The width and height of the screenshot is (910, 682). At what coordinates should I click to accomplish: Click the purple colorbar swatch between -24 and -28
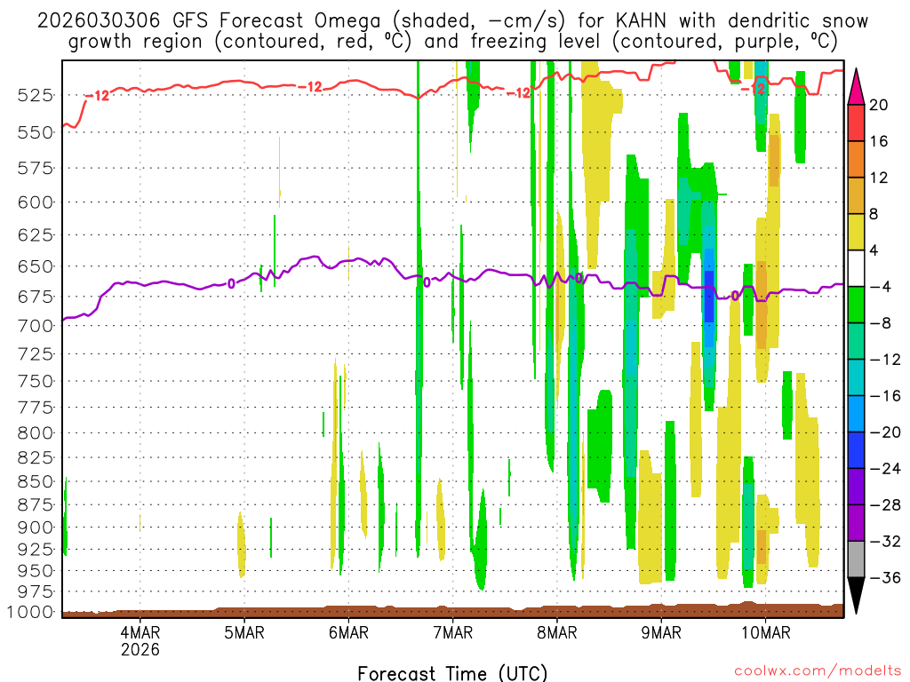coord(856,488)
